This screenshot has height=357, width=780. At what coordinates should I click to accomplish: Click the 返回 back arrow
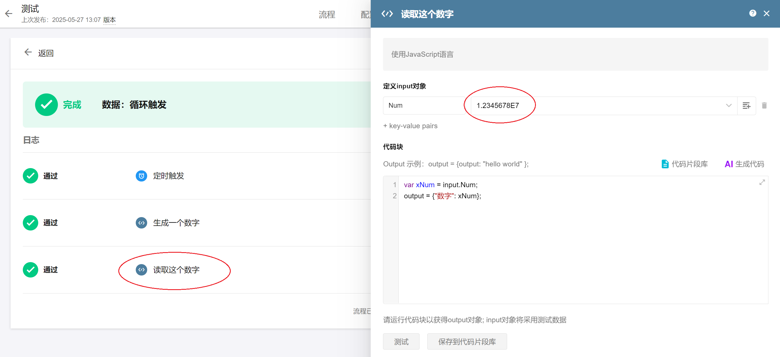28,52
